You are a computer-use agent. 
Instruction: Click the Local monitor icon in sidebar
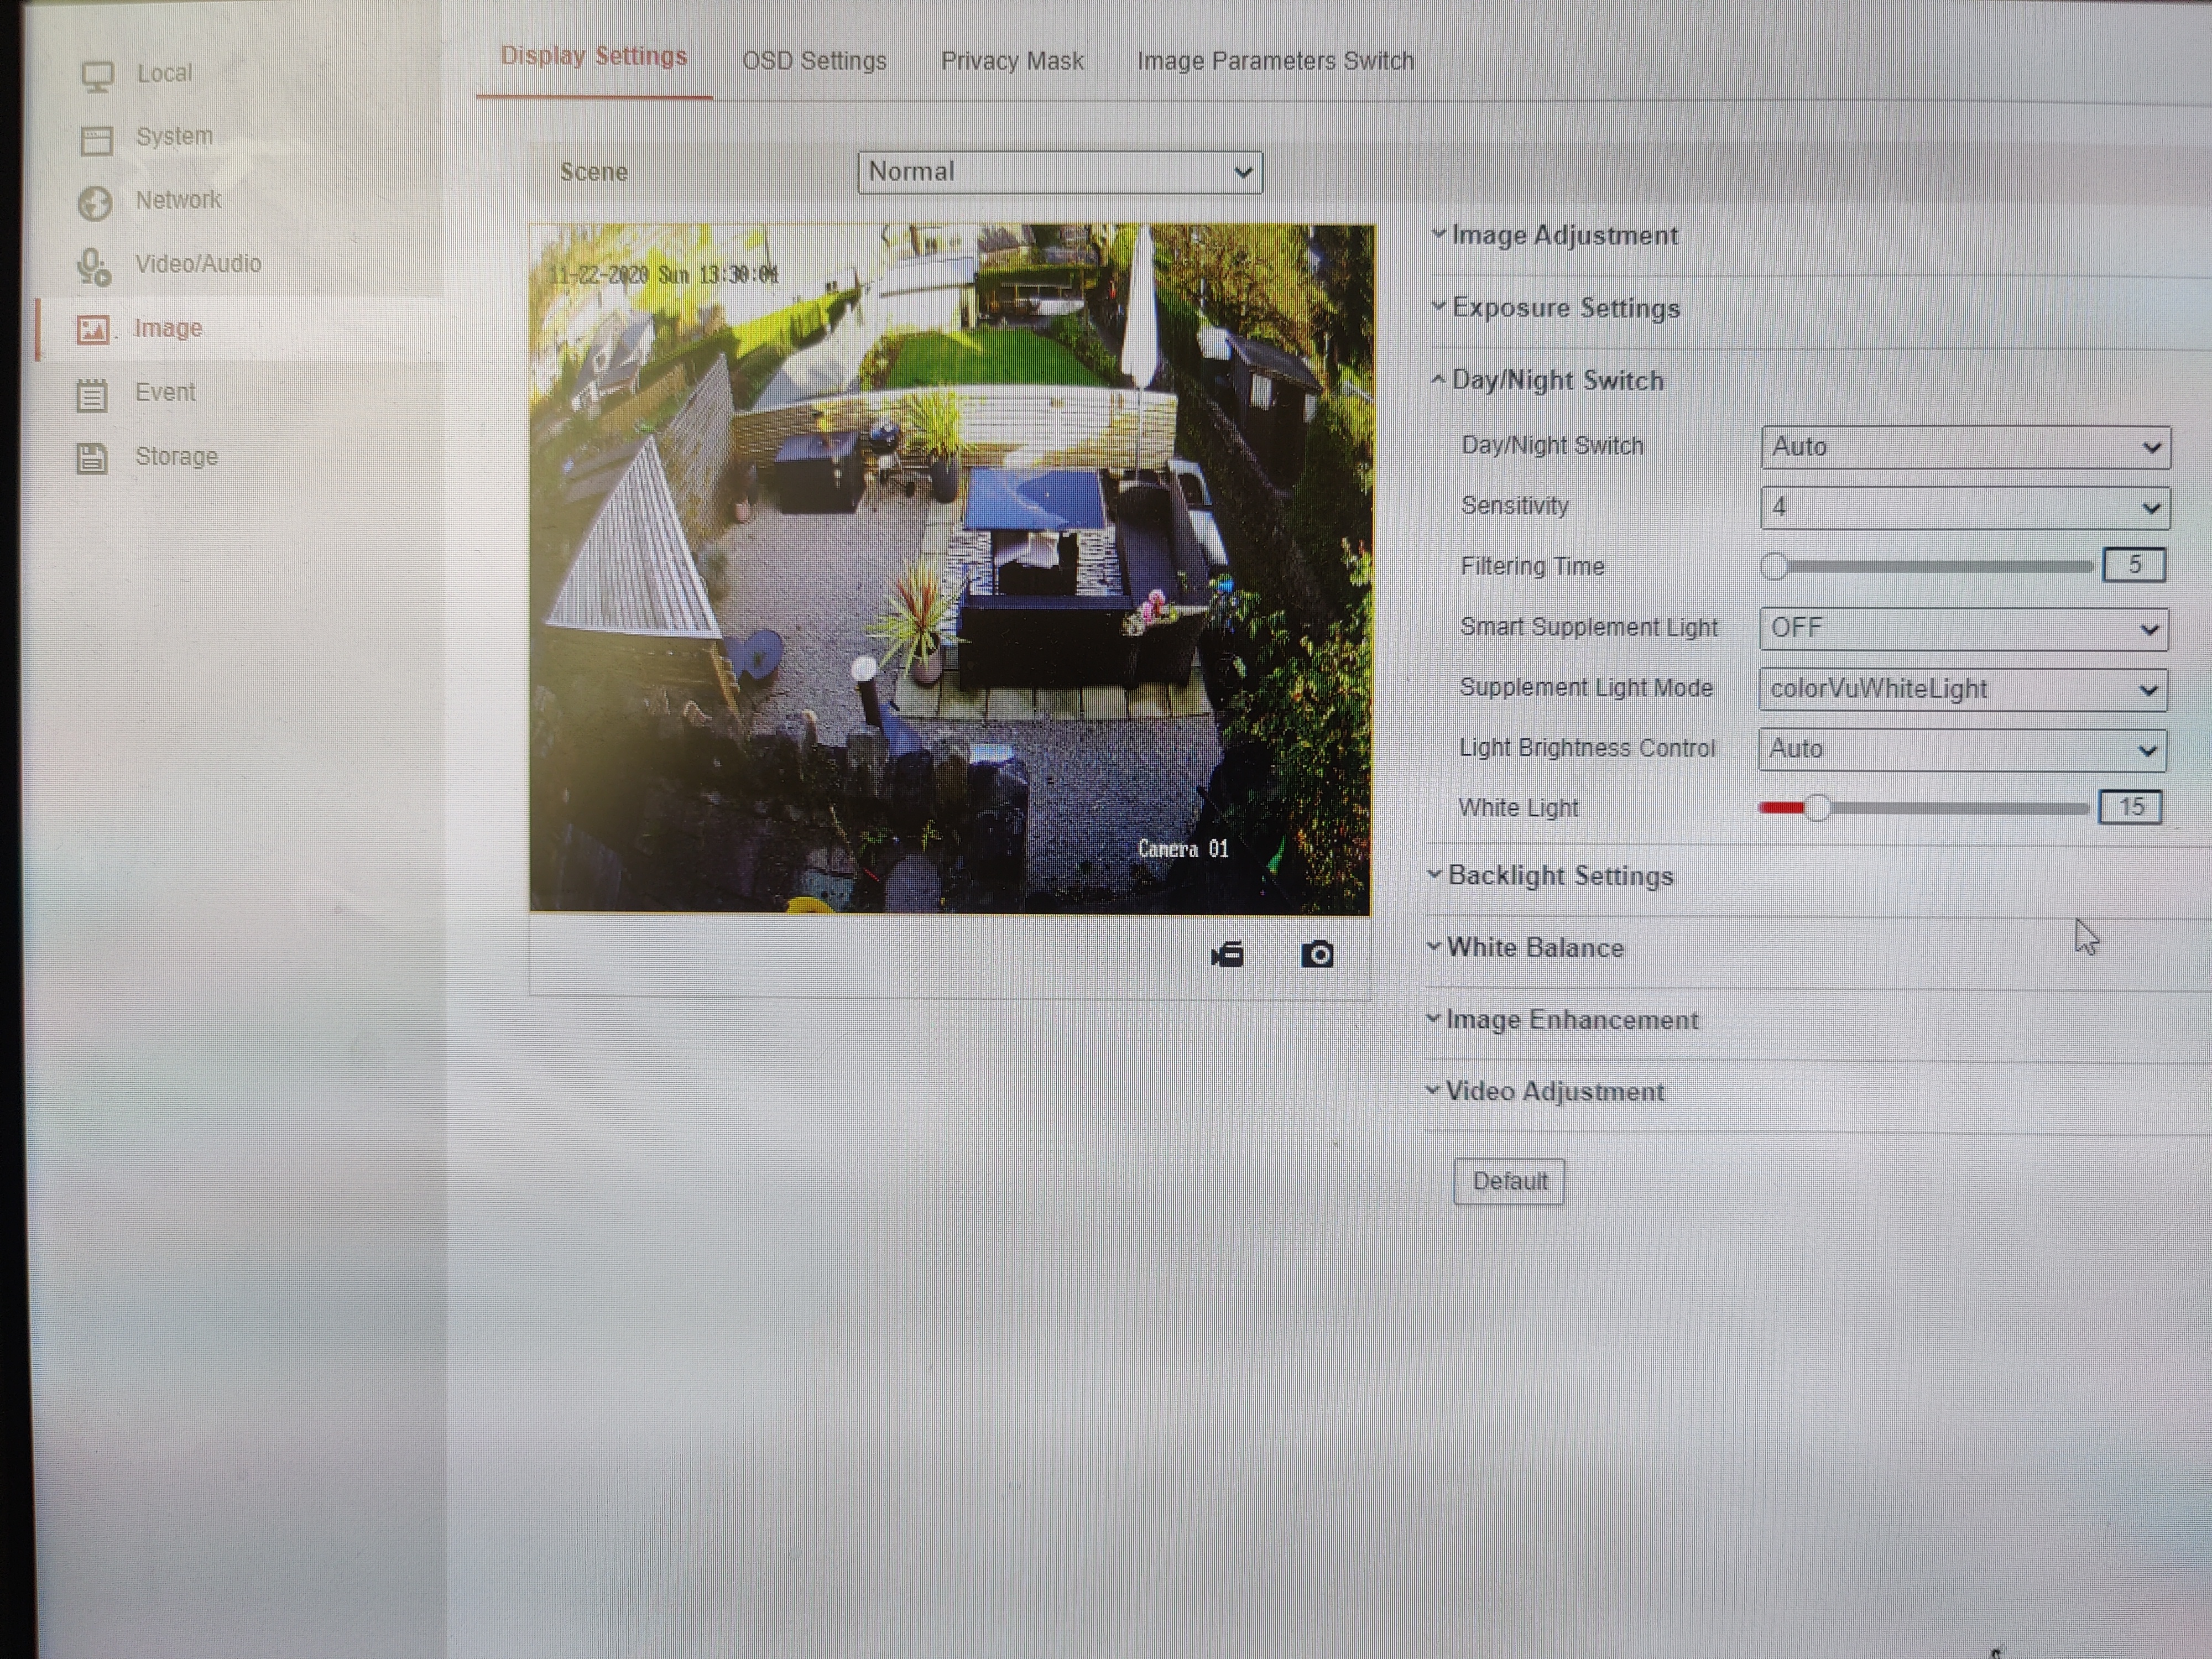pyautogui.click(x=97, y=76)
